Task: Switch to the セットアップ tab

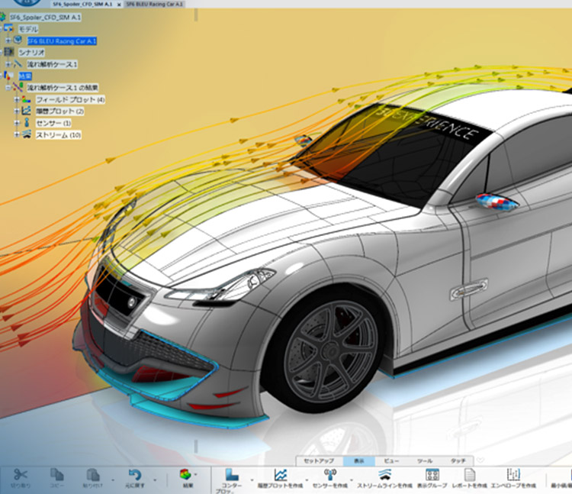Action: 319,461
